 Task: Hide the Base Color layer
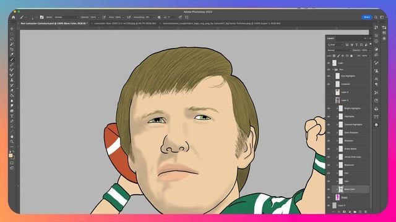tap(329, 189)
